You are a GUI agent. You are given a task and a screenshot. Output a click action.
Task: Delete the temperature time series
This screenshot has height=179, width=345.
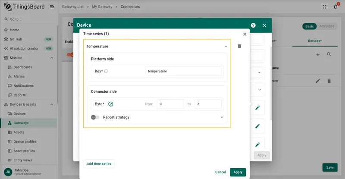[239, 46]
